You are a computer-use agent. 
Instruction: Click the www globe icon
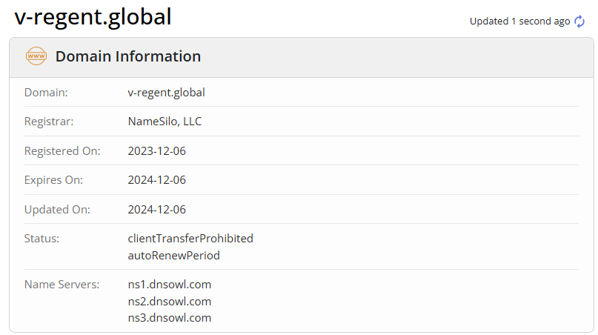click(x=36, y=56)
